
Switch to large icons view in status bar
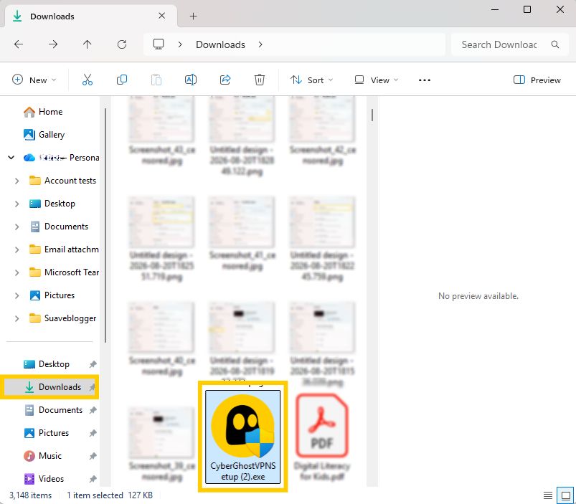[x=566, y=495]
